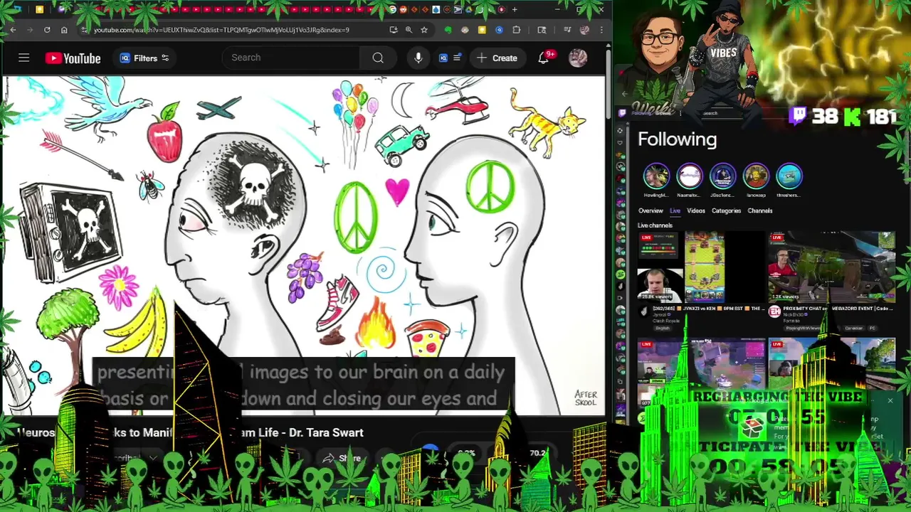
Task: Open the browser home button
Action: pos(64,30)
